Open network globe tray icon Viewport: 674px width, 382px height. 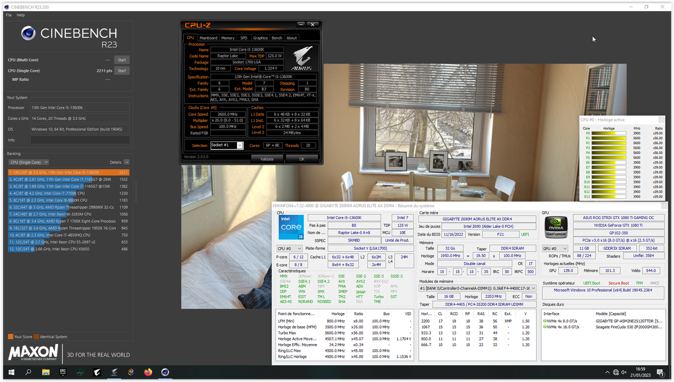[x=616, y=373]
